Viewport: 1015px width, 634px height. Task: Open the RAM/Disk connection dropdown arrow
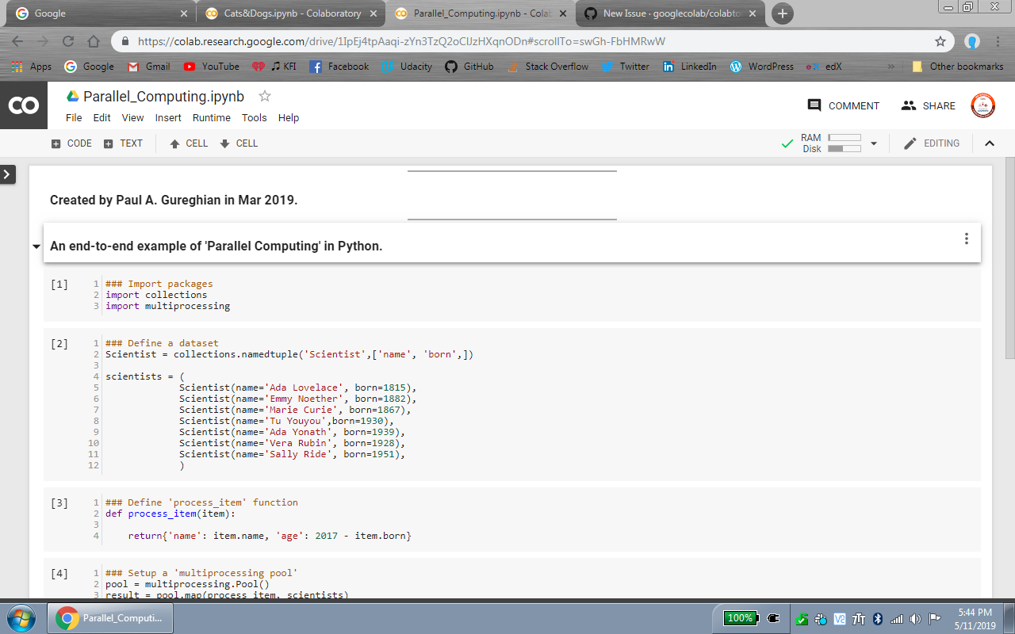click(x=874, y=143)
